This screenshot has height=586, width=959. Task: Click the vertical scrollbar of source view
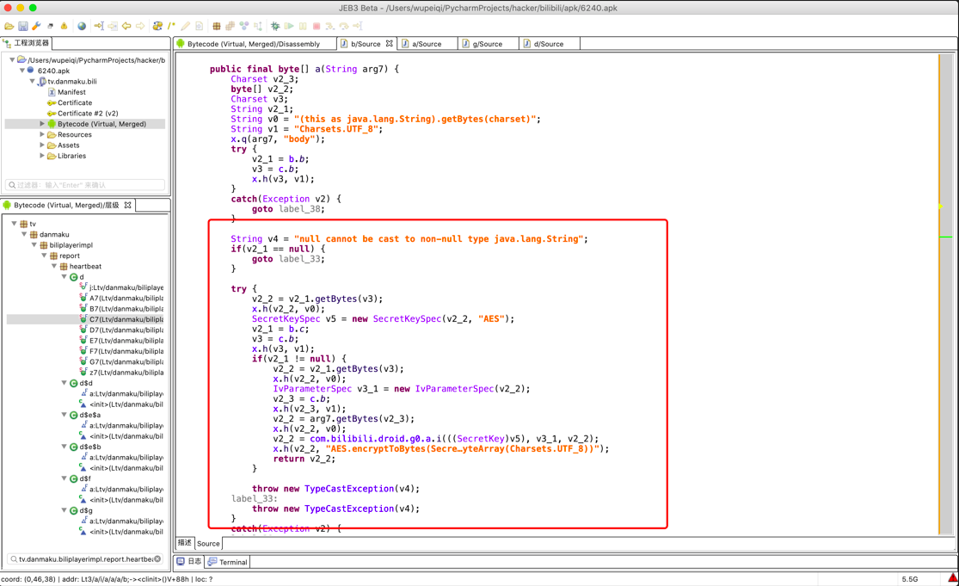point(946,293)
